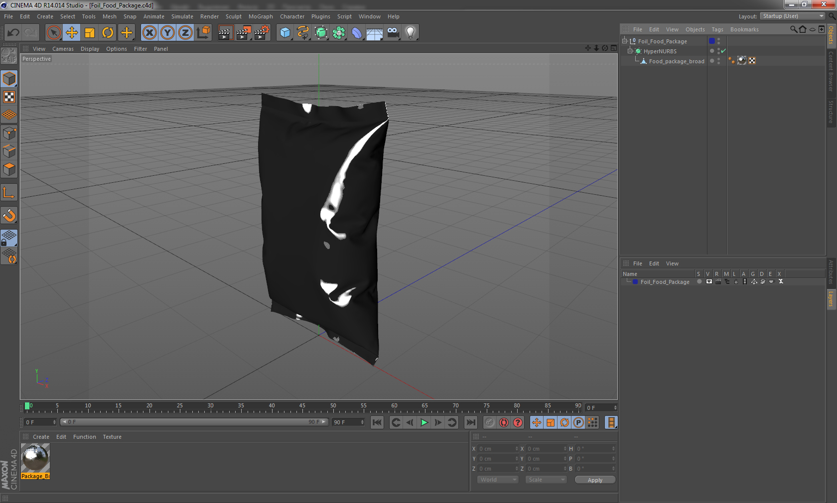Select the Live Selection tool
This screenshot has height=503, width=837.
pyautogui.click(x=53, y=33)
